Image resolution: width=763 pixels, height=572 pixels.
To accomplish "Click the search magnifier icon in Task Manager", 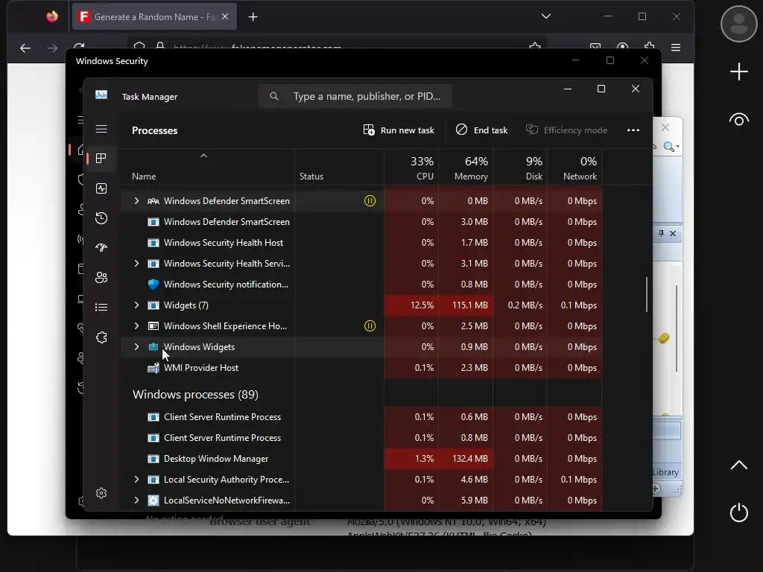I will pos(274,96).
